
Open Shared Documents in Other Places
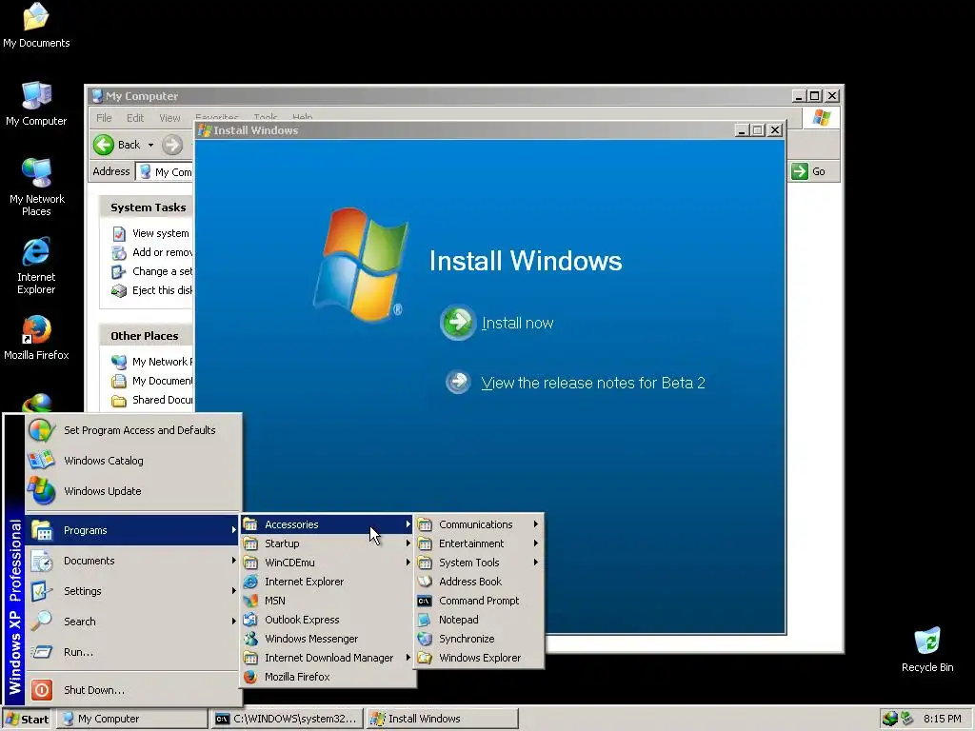point(151,400)
